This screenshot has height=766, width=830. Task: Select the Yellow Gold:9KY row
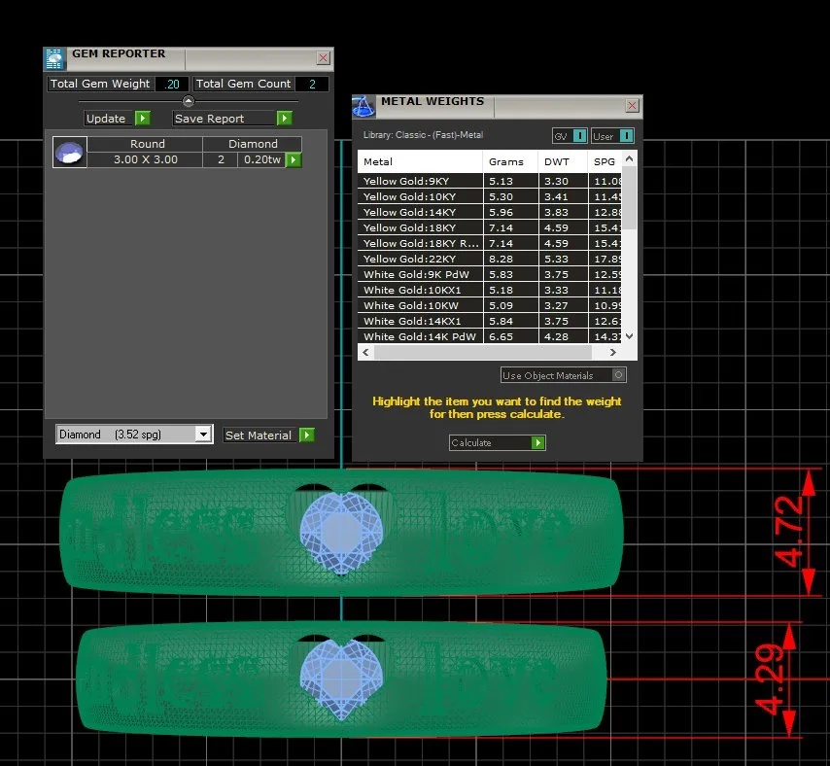[490, 181]
